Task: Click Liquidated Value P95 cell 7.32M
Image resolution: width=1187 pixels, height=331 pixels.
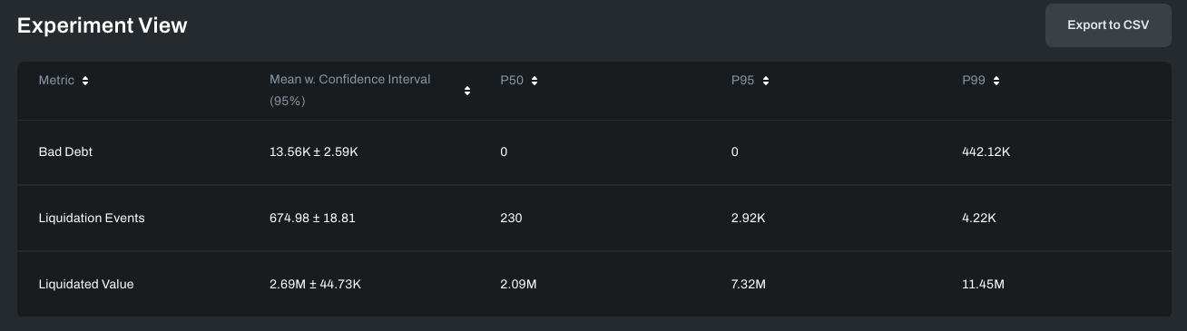Action: (x=749, y=285)
